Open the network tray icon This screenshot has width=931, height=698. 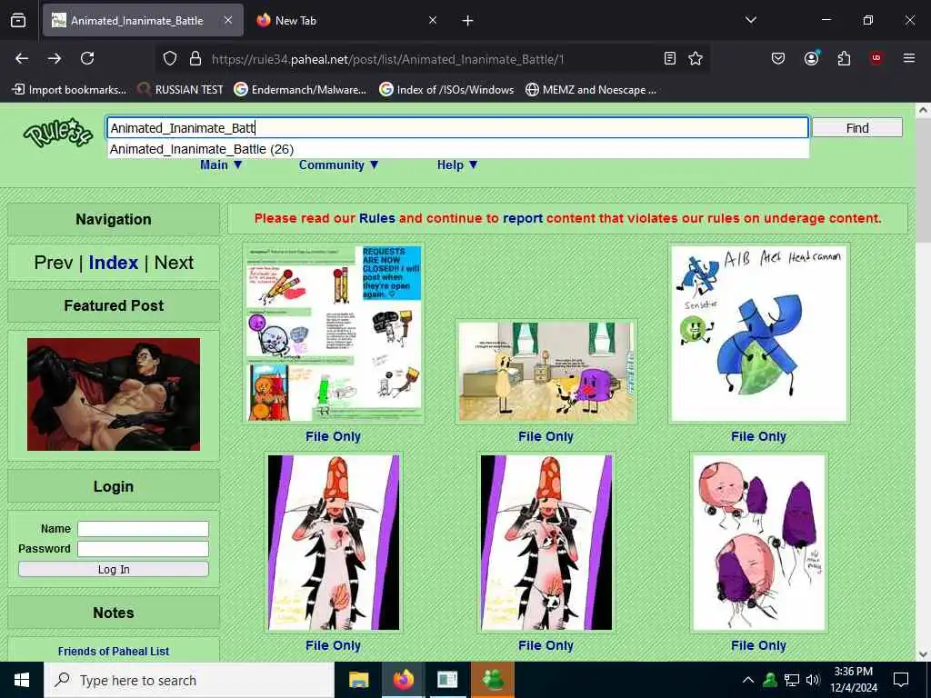coord(792,680)
